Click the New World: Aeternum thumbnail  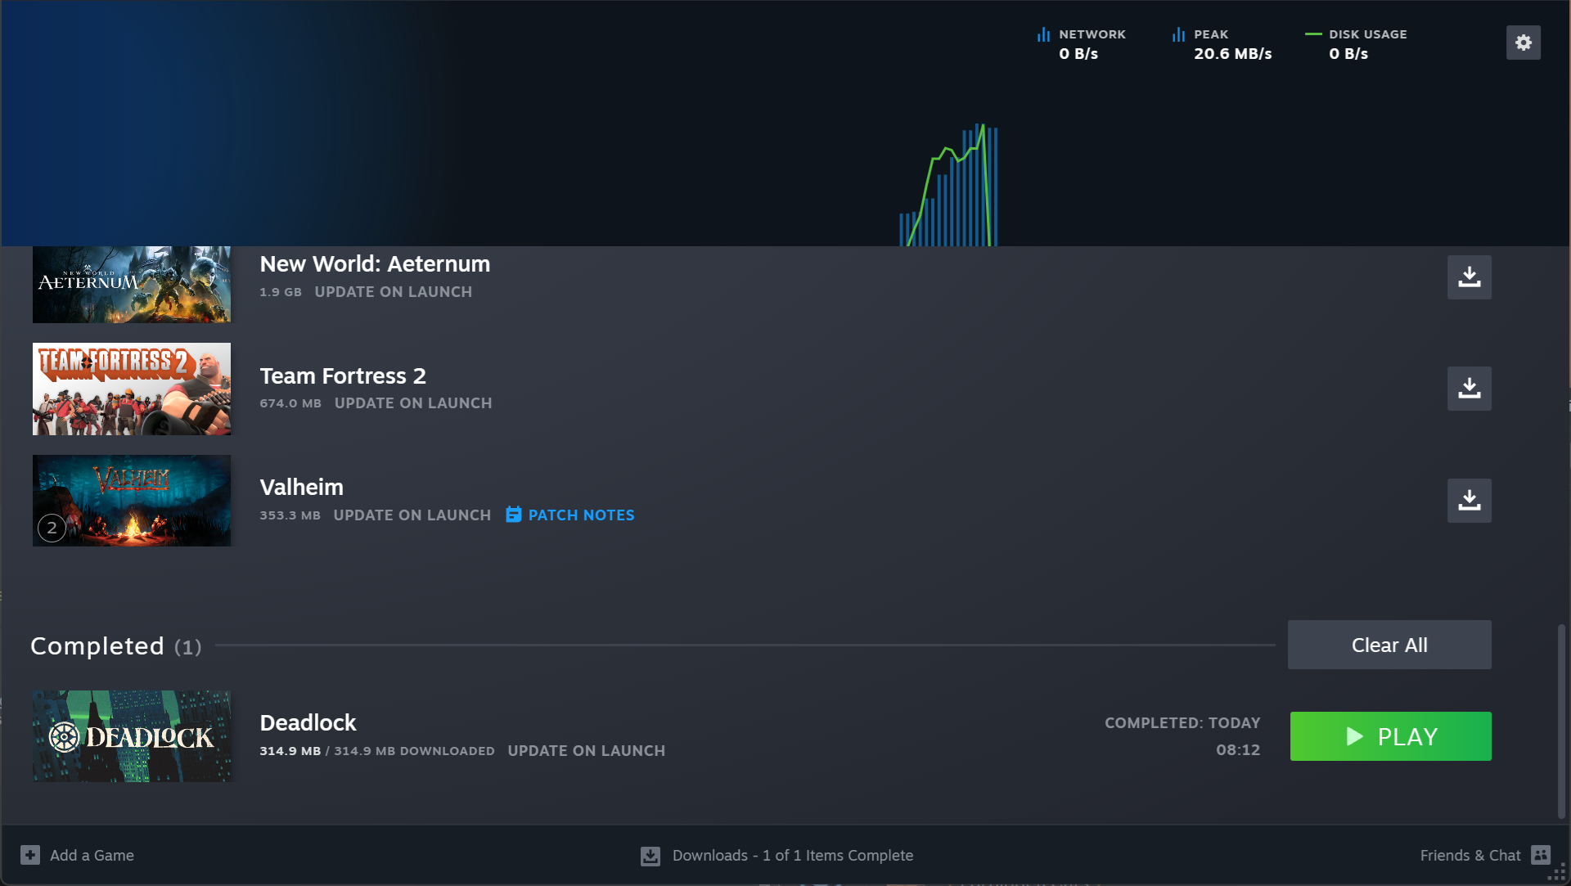coord(132,285)
